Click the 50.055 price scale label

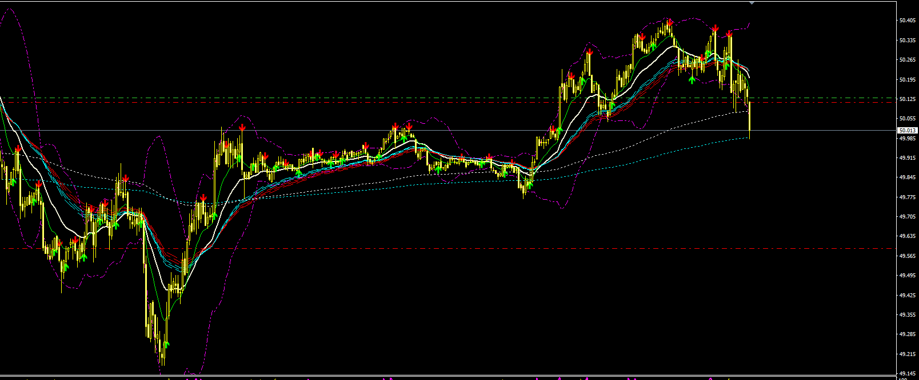click(x=906, y=119)
